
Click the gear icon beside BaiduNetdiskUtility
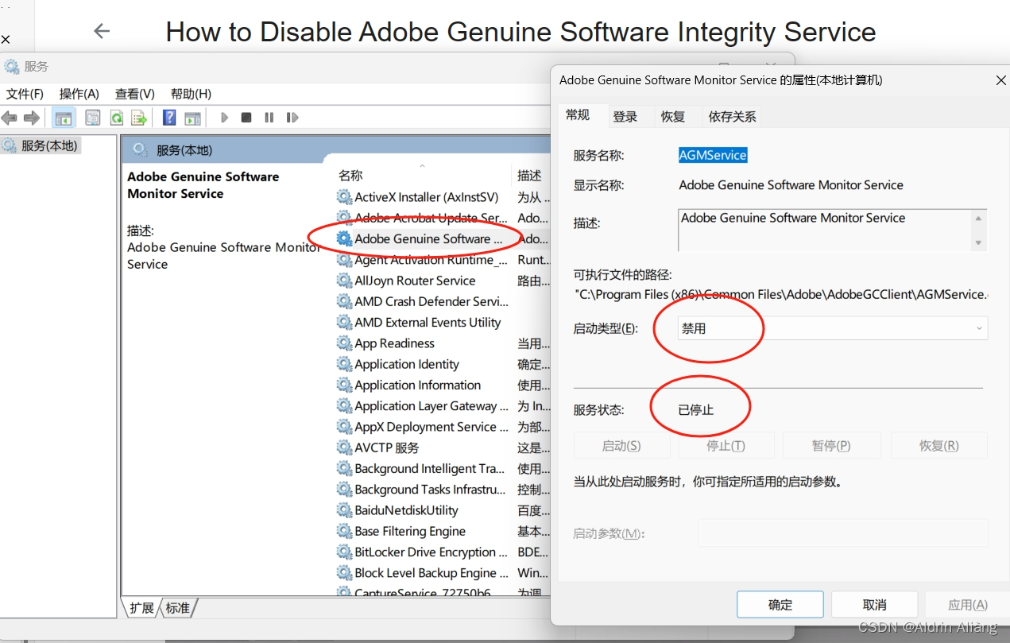click(344, 510)
